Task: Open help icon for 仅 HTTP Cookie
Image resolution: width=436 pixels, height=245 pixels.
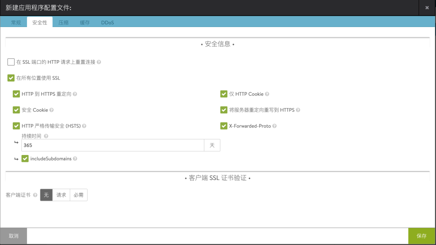Action: (x=267, y=94)
